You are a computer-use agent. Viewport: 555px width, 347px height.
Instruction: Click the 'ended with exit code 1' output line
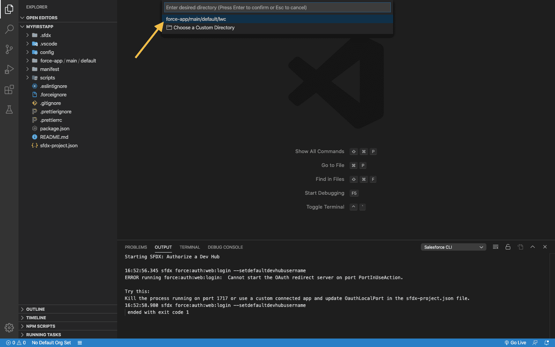[x=158, y=312]
